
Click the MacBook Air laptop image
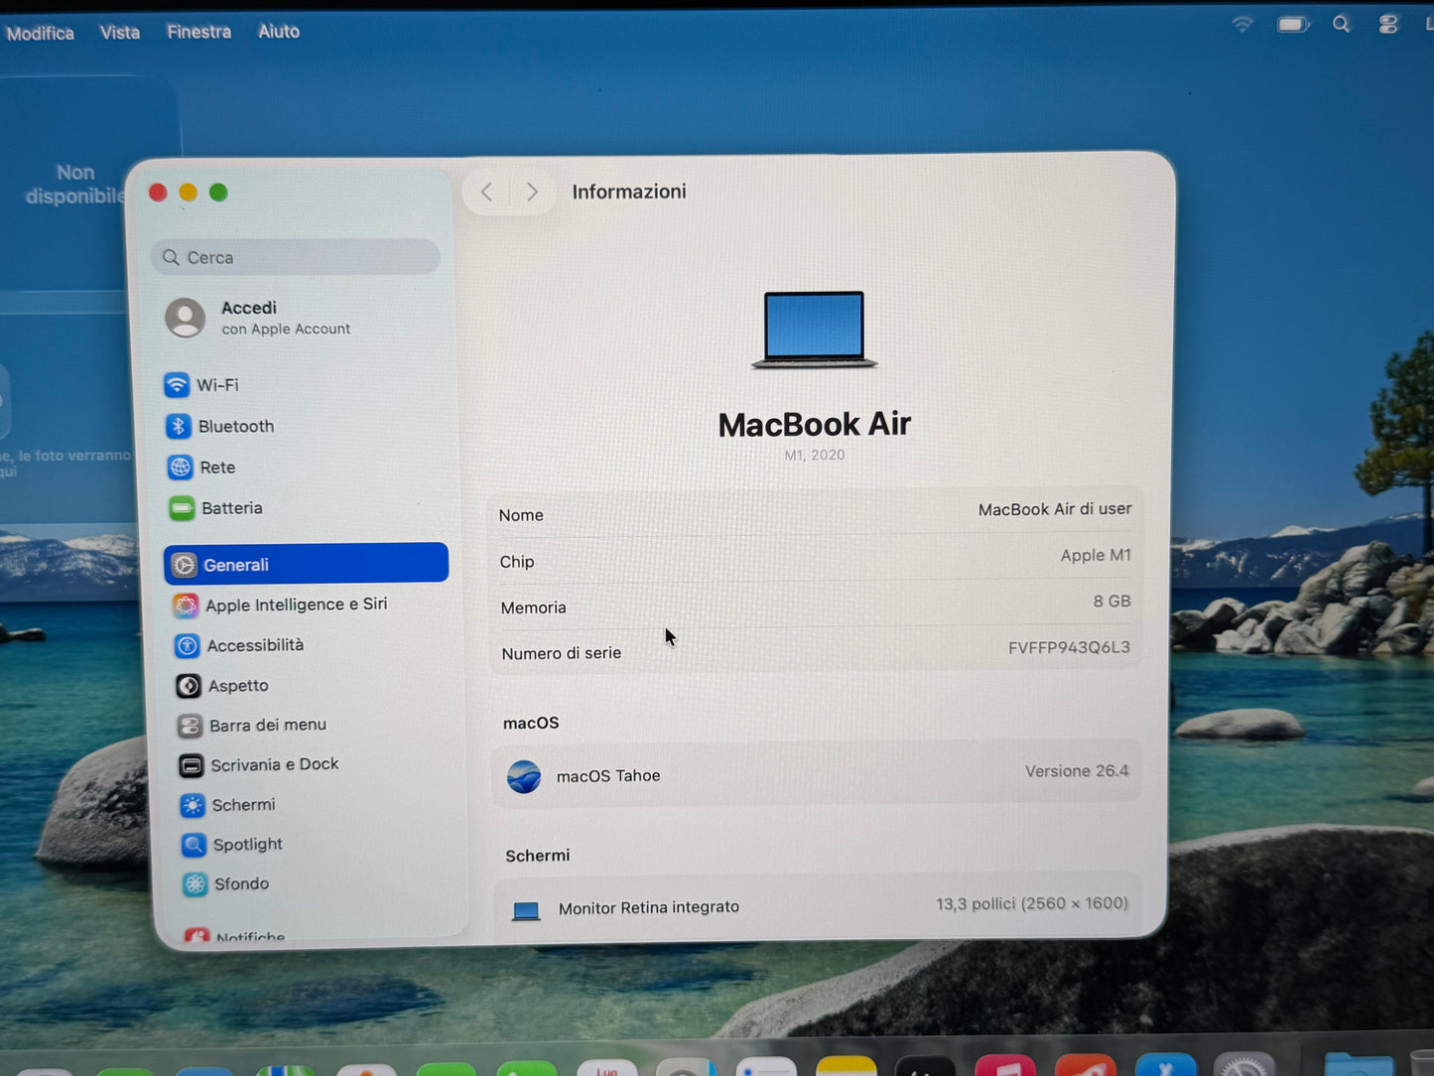tap(815, 330)
